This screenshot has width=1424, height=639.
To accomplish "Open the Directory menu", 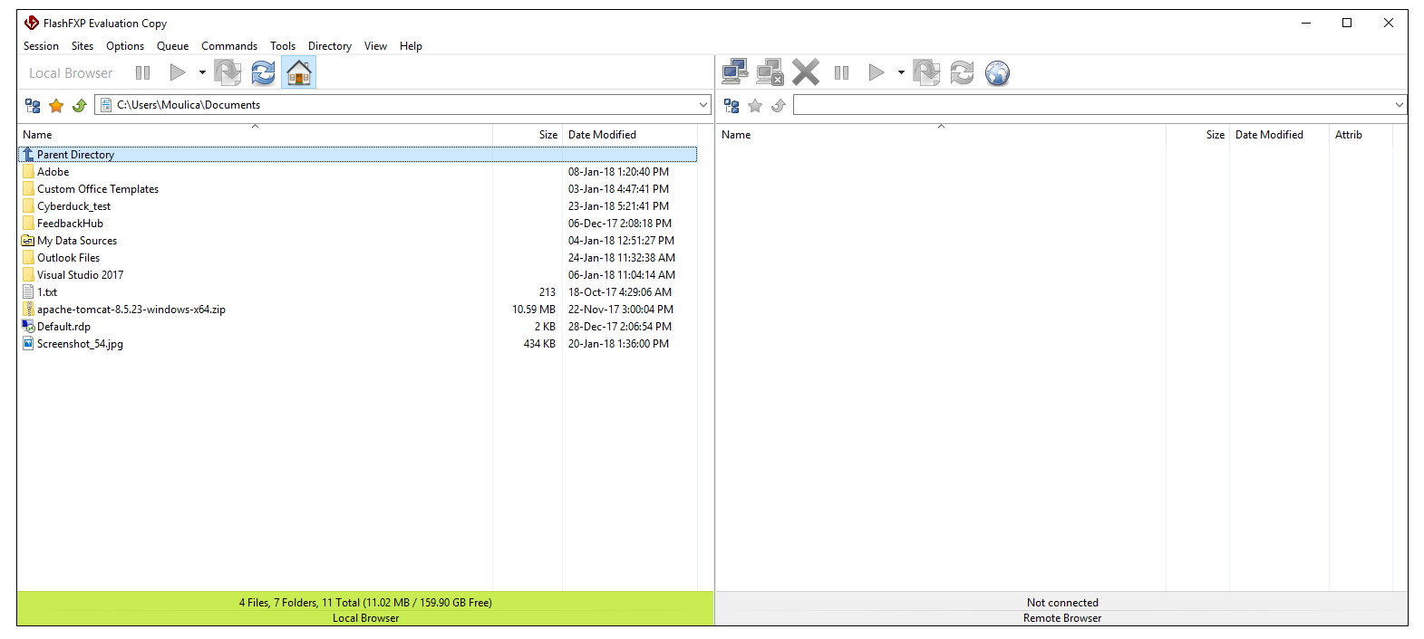I will coord(330,46).
